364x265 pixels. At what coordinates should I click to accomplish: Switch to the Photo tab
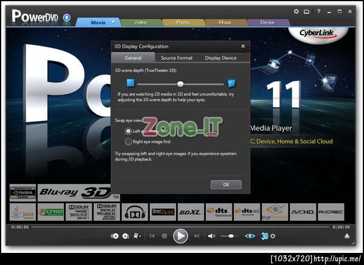tap(183, 22)
